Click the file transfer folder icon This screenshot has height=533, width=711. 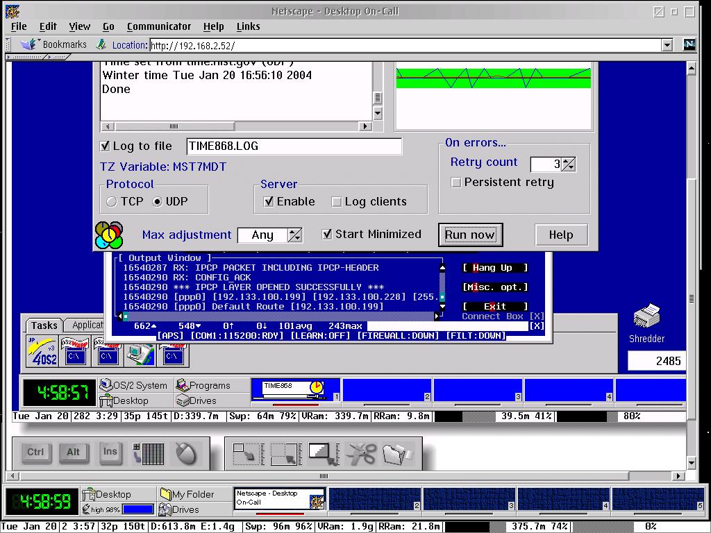[398, 454]
